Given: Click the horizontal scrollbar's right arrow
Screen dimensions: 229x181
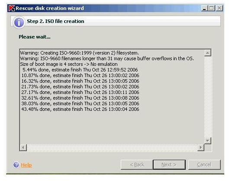Looking at the screenshot, I should (x=201, y=148).
